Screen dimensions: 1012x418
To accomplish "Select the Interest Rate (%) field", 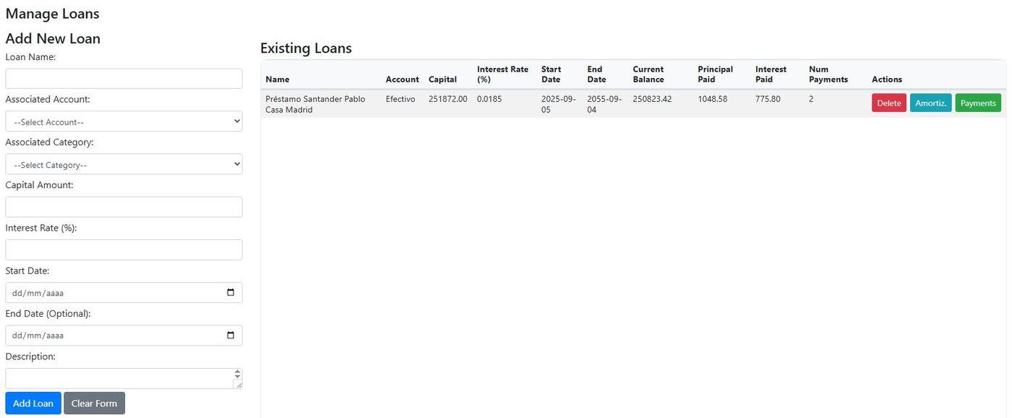I will click(123, 249).
